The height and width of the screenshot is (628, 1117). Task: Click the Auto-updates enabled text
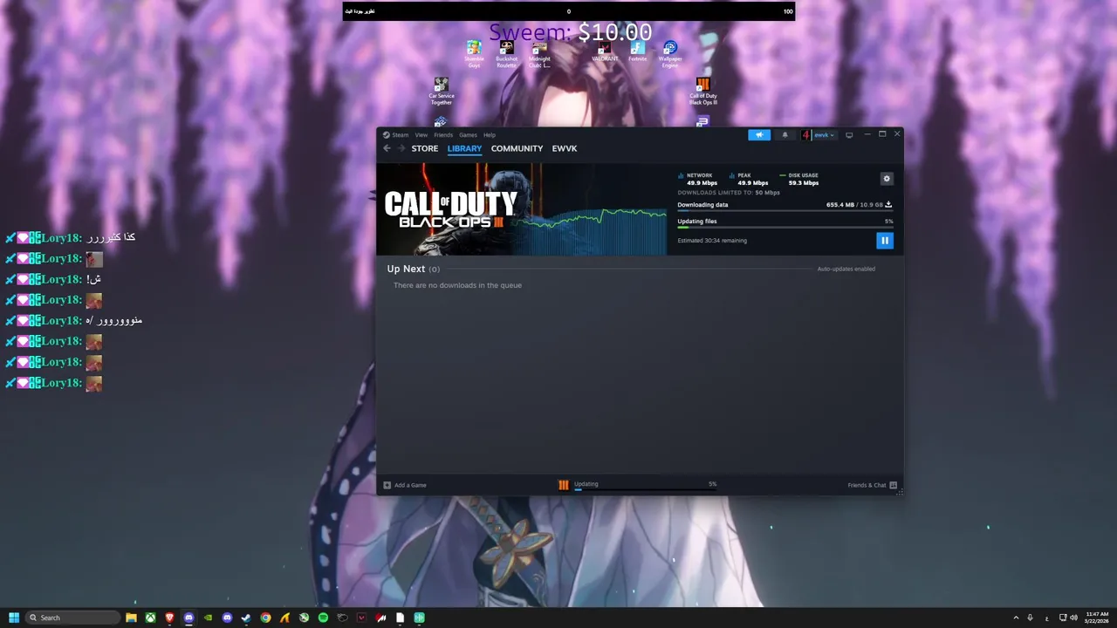(x=846, y=269)
